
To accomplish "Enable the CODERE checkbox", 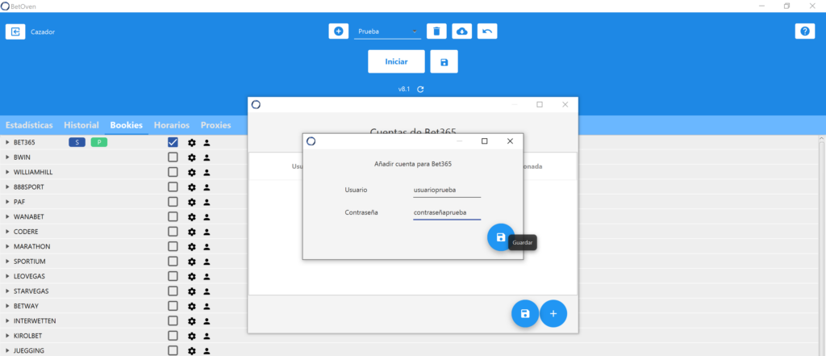I will coord(173,232).
